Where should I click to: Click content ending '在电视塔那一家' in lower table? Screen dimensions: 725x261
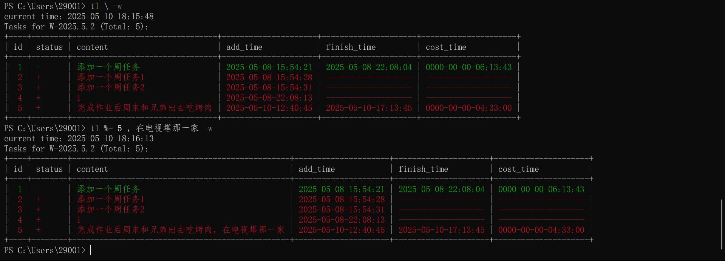pos(181,230)
